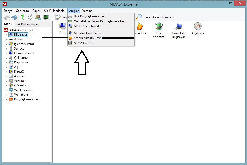Choose Disk Karşılaştırmalı Testi menu entry
Screen dimensions: 247x165
(x=101, y=16)
